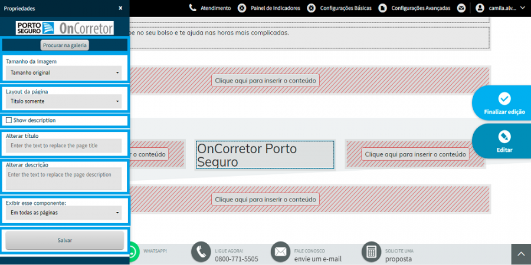The image size is (531, 265).
Task: Open the Exibir esse componente dropdown
Action: (64, 213)
